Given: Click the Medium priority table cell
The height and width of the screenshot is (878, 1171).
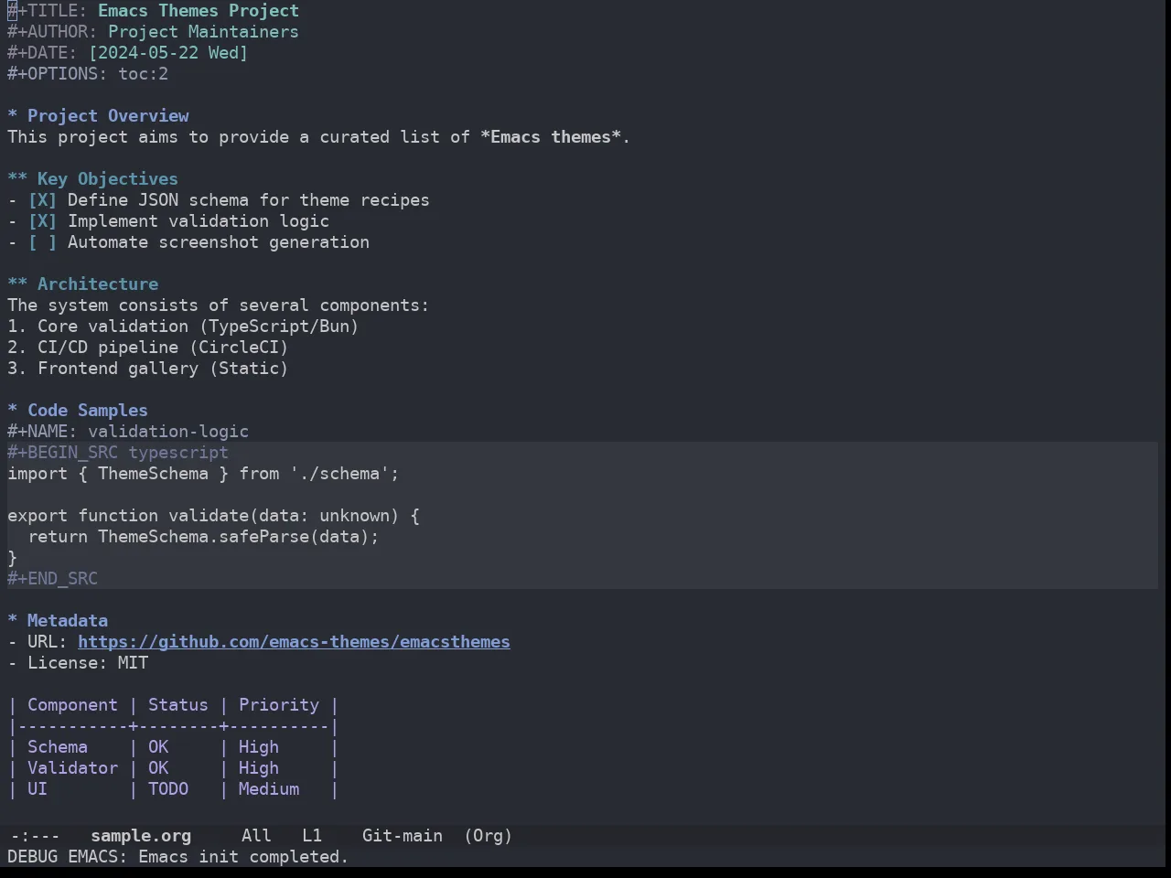Looking at the screenshot, I should coord(269,789).
